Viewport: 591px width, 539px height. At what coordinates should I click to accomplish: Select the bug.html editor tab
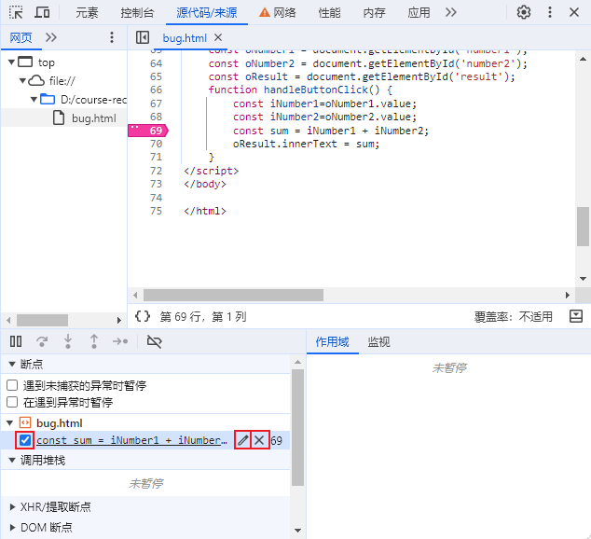[x=185, y=38]
